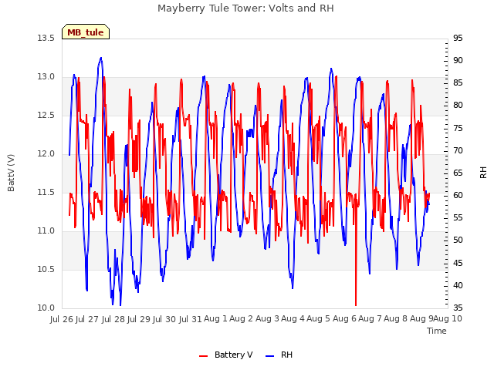
Task: Click the 10.0 left axis tick
Action: pyautogui.click(x=46, y=308)
